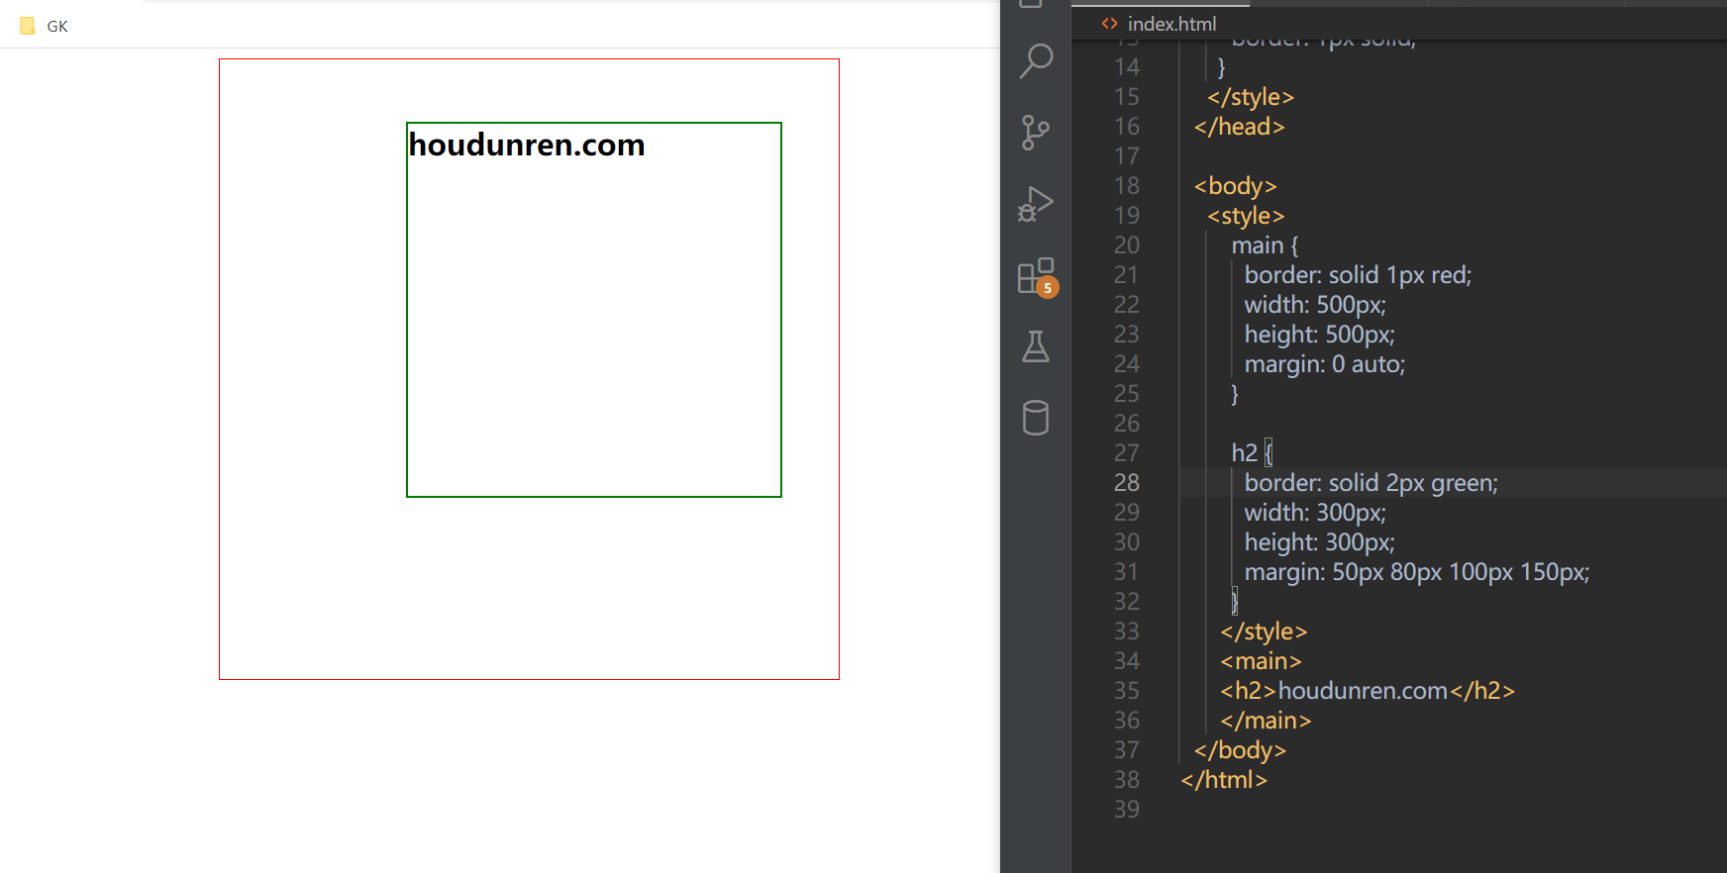1727x873 pixels.
Task: Click the GK bookmark folder icon
Action: (28, 26)
